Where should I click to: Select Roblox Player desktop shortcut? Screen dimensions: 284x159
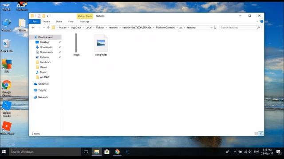coord(7,128)
